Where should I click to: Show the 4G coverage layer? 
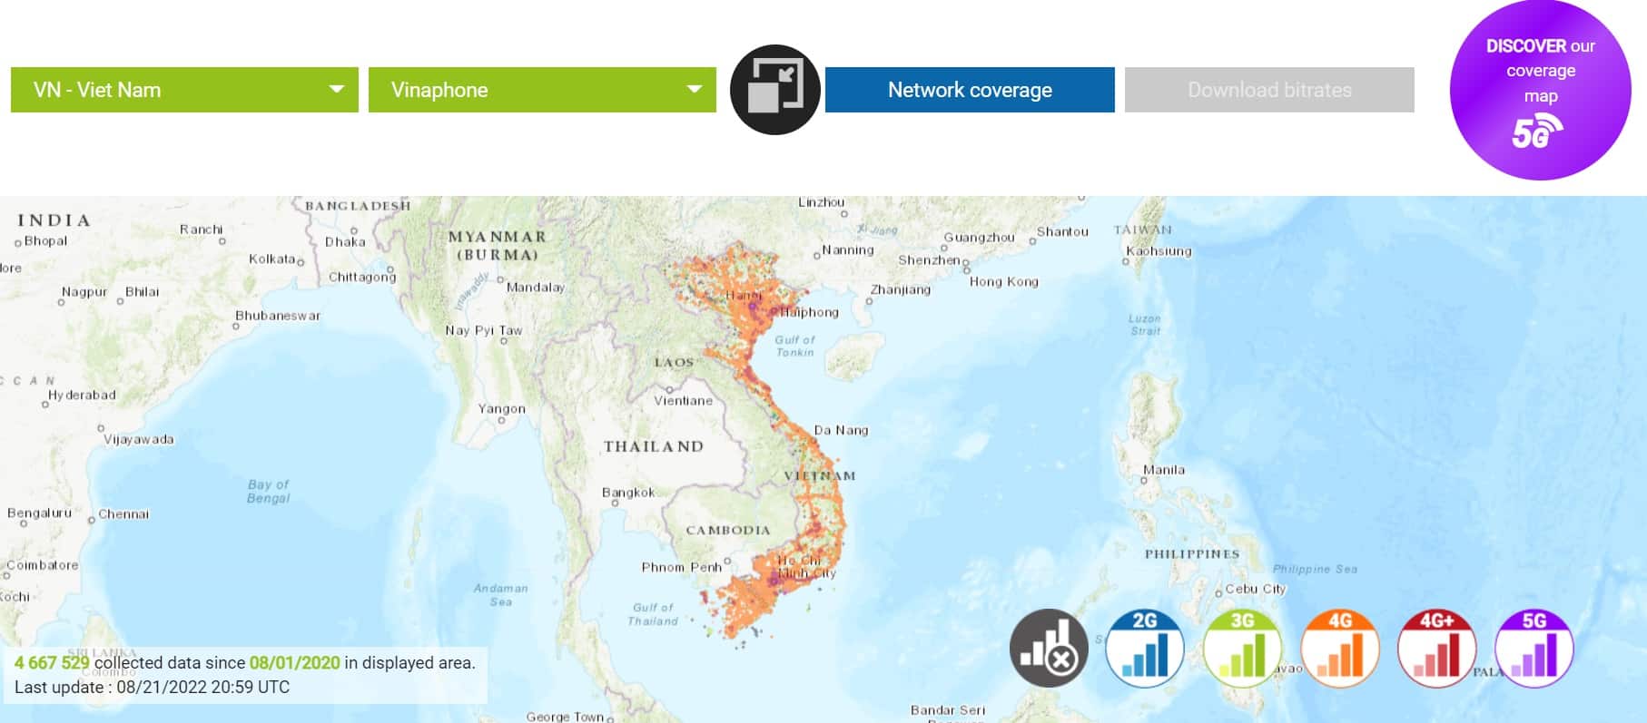click(1340, 648)
